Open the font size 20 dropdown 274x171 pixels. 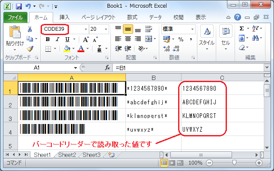pyautogui.click(x=106, y=29)
